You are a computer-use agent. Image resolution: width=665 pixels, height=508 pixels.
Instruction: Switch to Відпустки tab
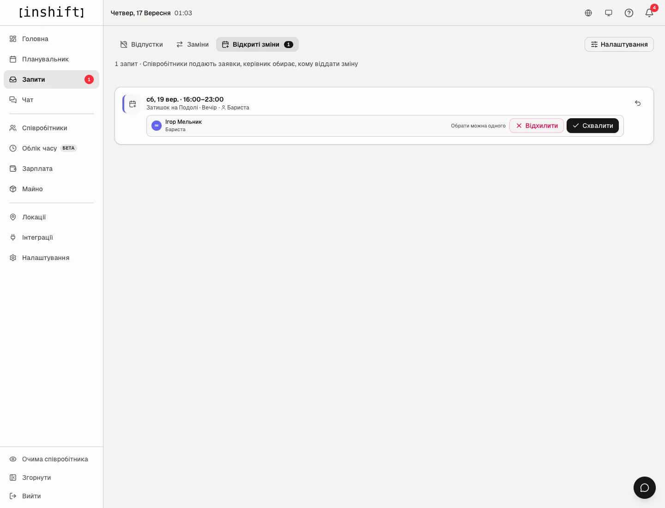point(141,44)
